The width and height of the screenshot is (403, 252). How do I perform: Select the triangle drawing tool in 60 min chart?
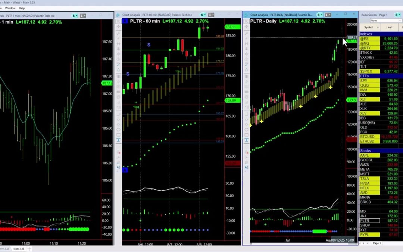pyautogui.click(x=118, y=70)
